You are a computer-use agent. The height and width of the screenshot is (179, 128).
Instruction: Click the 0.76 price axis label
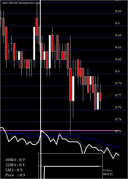click(x=118, y=107)
